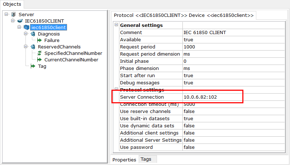
Task: Switch to the Properties tab
Action: (124, 160)
